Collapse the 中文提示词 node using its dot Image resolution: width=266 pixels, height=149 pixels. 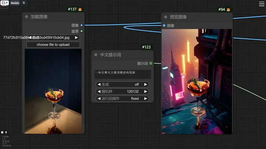click(x=96, y=55)
